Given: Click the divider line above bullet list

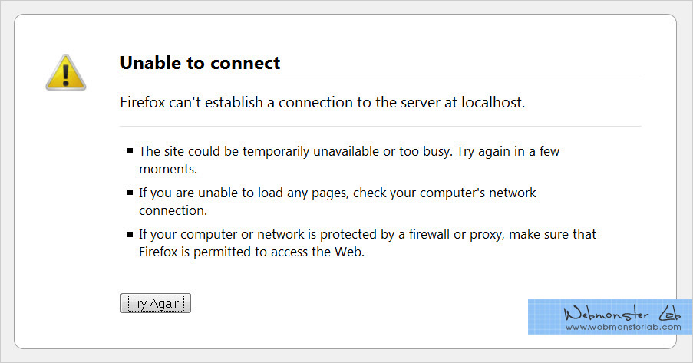Looking at the screenshot, I should point(380,126).
